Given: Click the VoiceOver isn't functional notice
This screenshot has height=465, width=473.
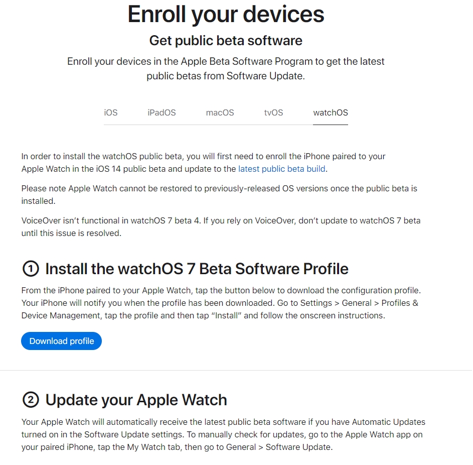Looking at the screenshot, I should 221,226.
